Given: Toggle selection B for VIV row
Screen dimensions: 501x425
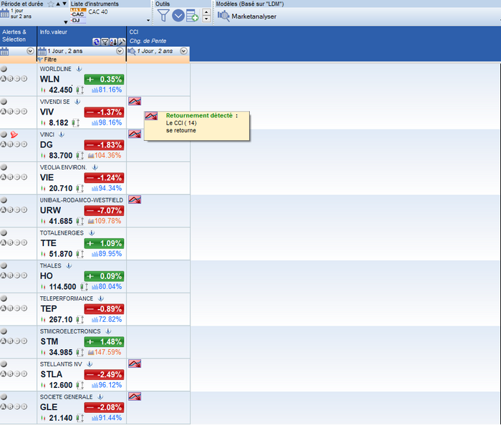Looking at the screenshot, I should pyautogui.click(x=10, y=112).
